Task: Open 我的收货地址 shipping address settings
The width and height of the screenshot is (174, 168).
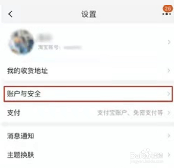Action: point(87,71)
